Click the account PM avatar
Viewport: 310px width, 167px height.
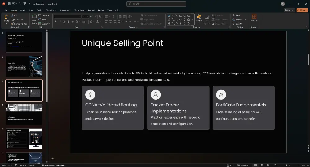click(283, 4)
